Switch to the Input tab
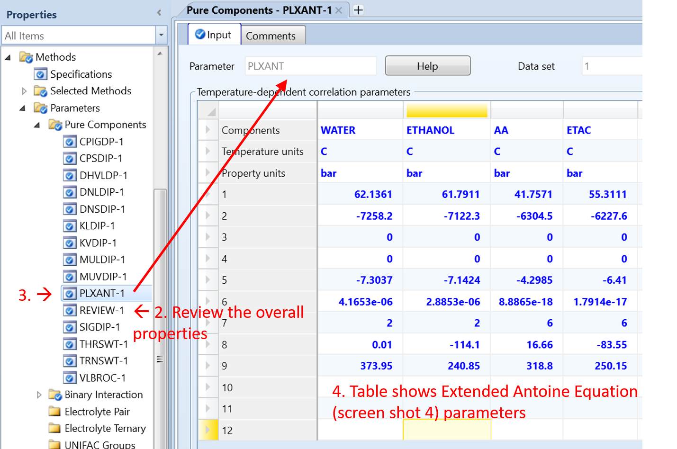 coord(215,35)
